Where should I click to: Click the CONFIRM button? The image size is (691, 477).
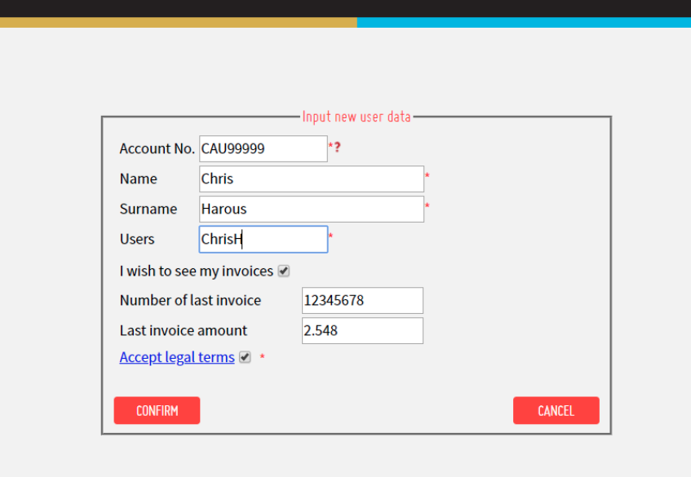[157, 410]
